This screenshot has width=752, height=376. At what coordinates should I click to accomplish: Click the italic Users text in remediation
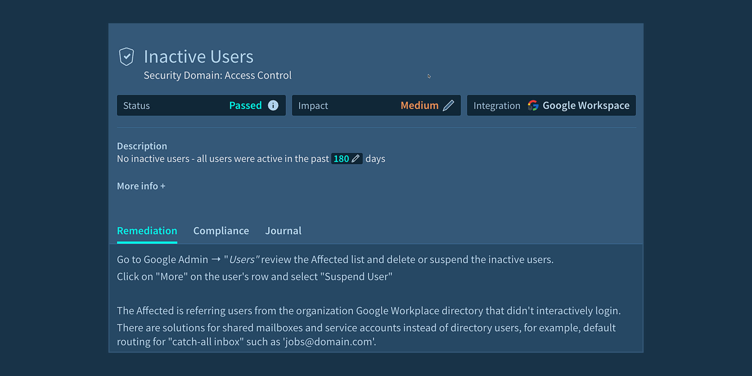242,260
